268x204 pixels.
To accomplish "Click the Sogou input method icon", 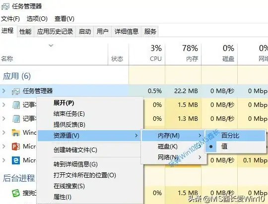I will coord(16,193).
